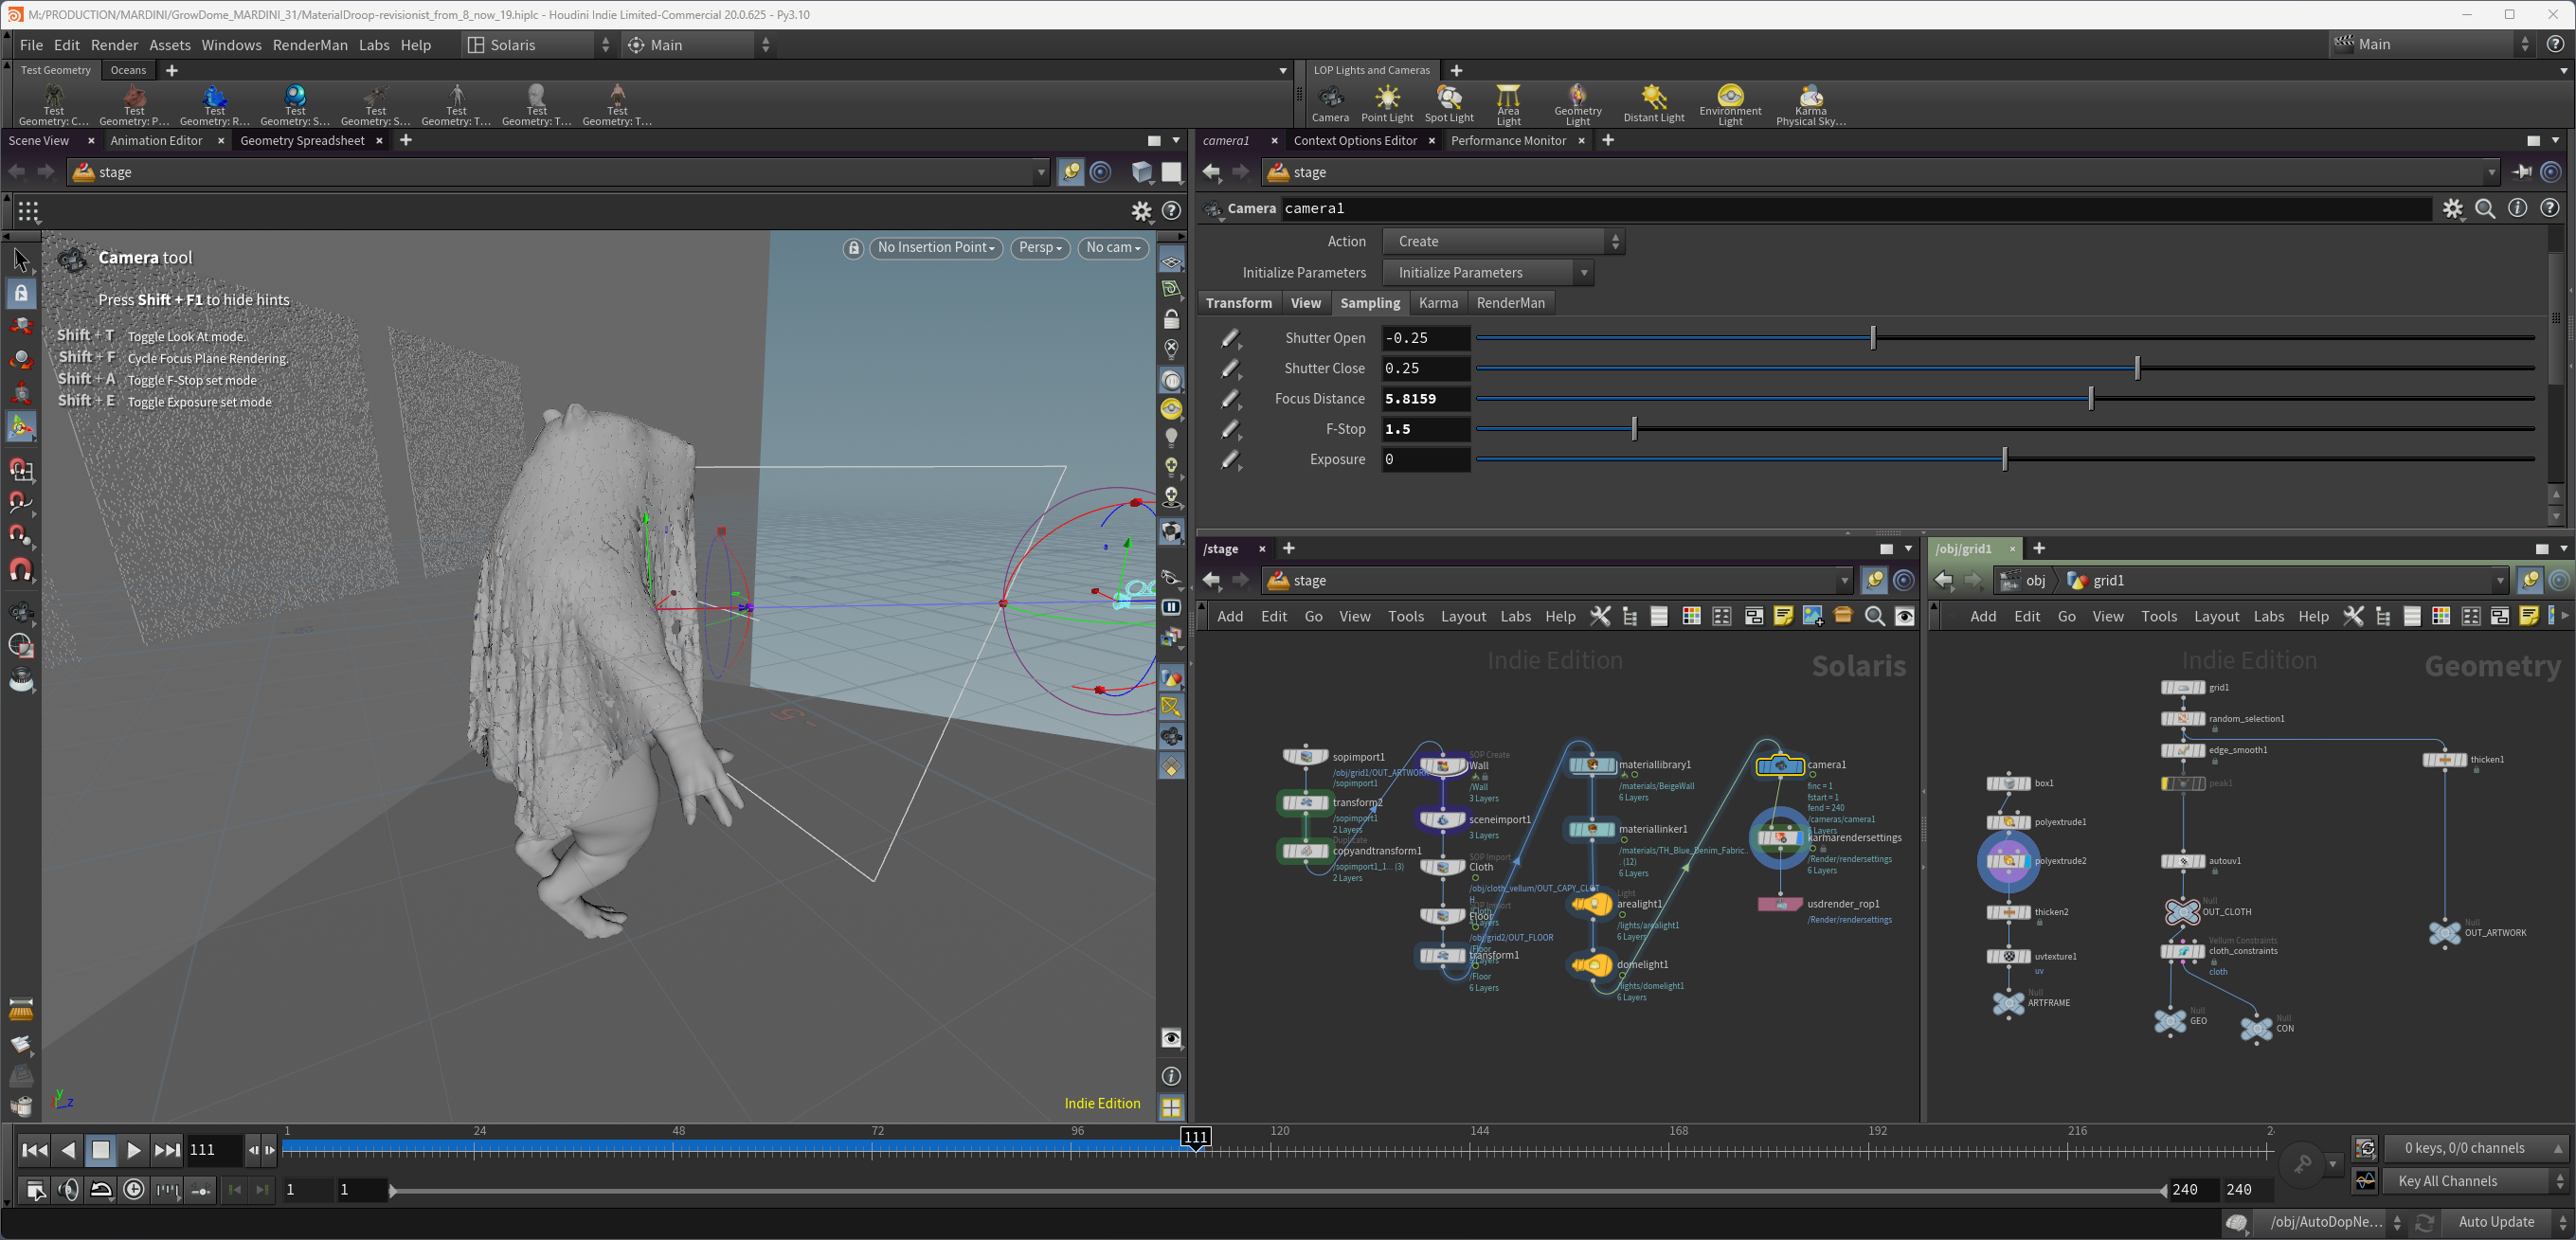Image resolution: width=2576 pixels, height=1240 pixels.
Task: Open the Main radial menu dropdown
Action: tap(699, 45)
